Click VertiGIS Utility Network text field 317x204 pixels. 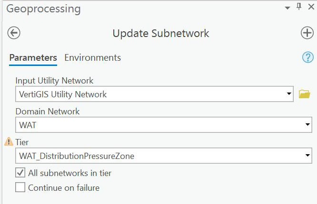point(143,94)
